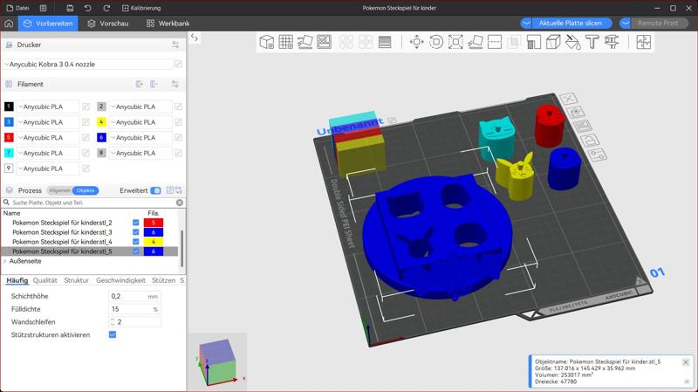The height and width of the screenshot is (392, 698).
Task: Select the Rotate tool in toolbar
Action: point(436,42)
